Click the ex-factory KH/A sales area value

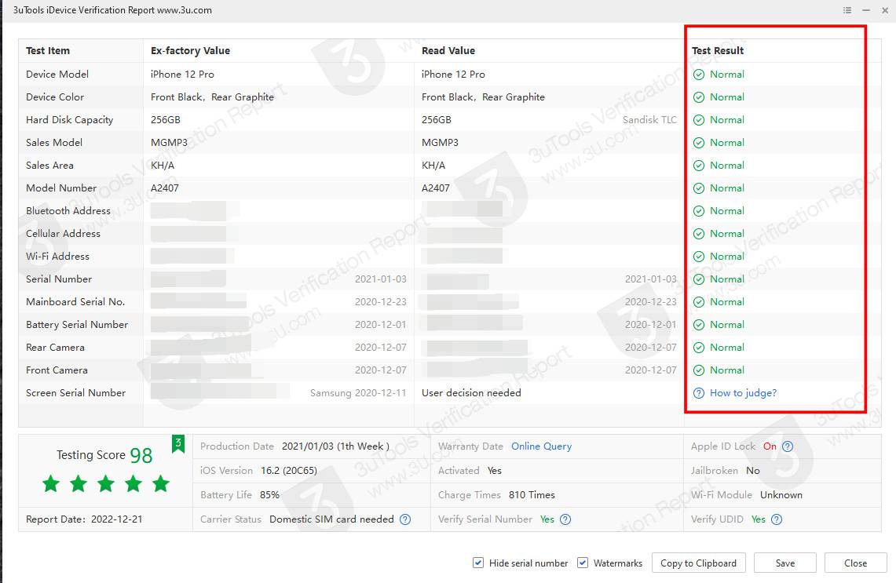tap(163, 166)
